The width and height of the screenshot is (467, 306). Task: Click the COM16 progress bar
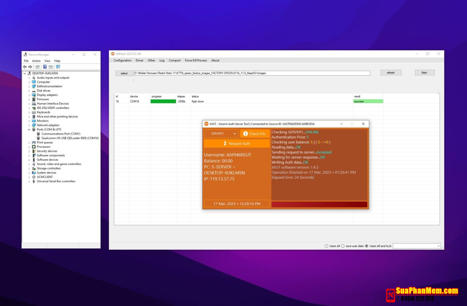(163, 101)
